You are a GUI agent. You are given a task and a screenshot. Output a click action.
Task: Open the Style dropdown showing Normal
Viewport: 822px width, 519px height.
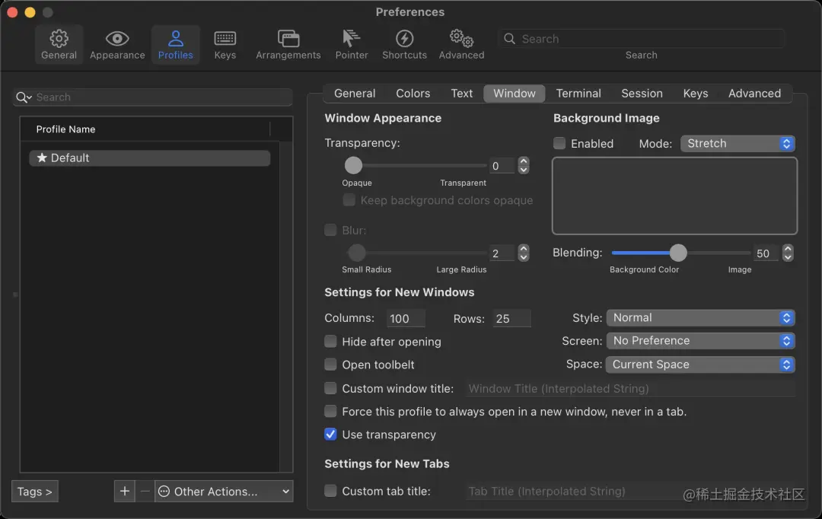pyautogui.click(x=700, y=317)
